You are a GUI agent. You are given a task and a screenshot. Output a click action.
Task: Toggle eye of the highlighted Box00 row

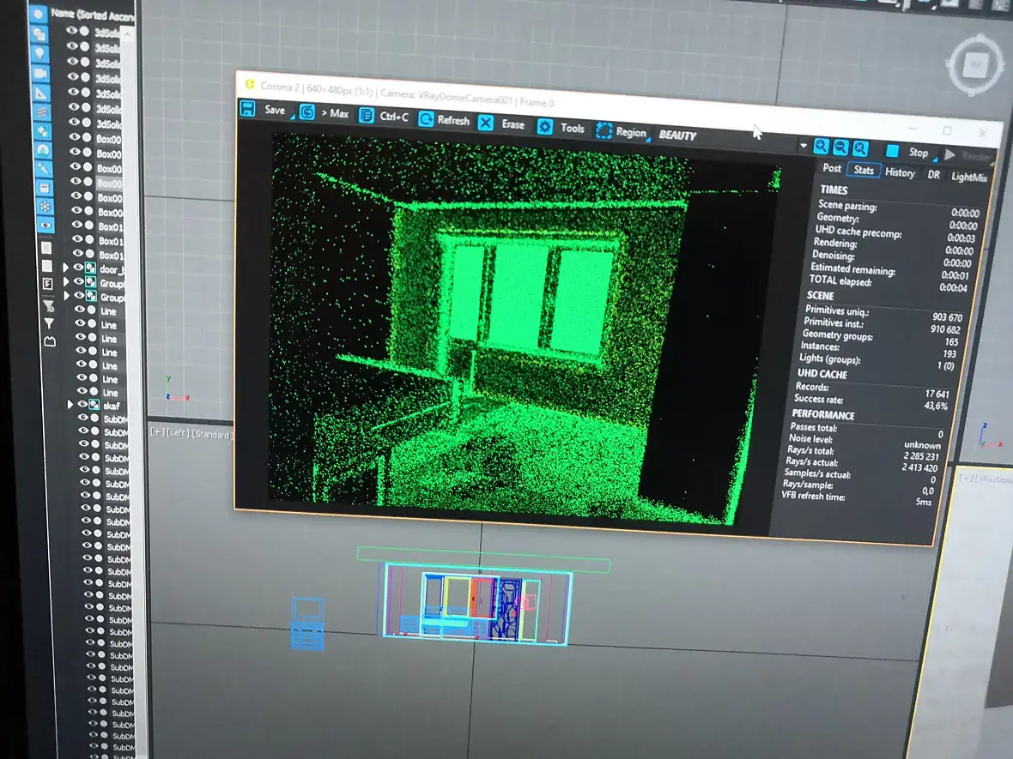click(76, 181)
